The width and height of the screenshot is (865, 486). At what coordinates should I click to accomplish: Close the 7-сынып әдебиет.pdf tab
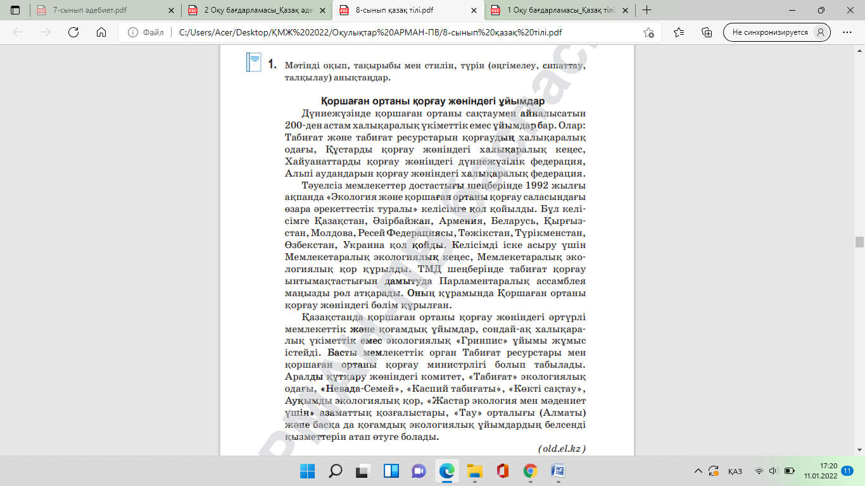pyautogui.click(x=172, y=10)
